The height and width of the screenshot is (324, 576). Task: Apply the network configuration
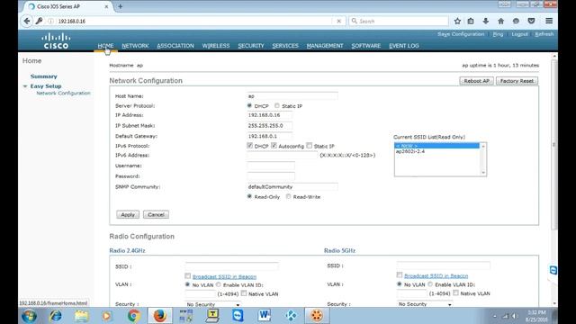pyautogui.click(x=128, y=214)
